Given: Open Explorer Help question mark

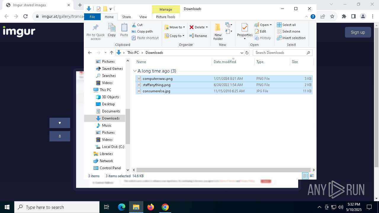Looking at the screenshot, I should 313,17.
